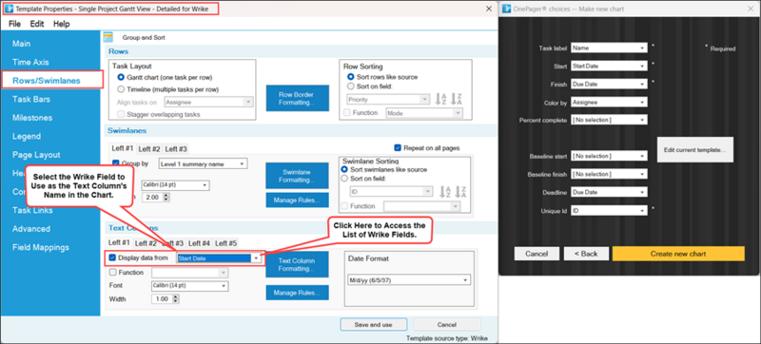
Task: Toggle Function checkbox in Text Columns
Action: [x=113, y=273]
